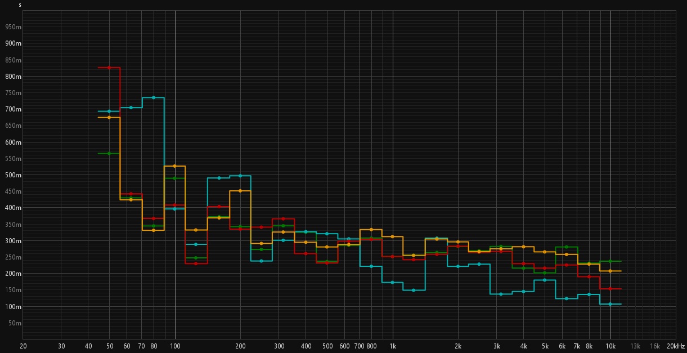
Task: Click the cyan data point at 10k
Action: tap(610, 304)
